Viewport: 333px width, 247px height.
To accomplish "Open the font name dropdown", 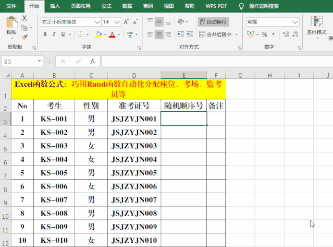I will 97,22.
